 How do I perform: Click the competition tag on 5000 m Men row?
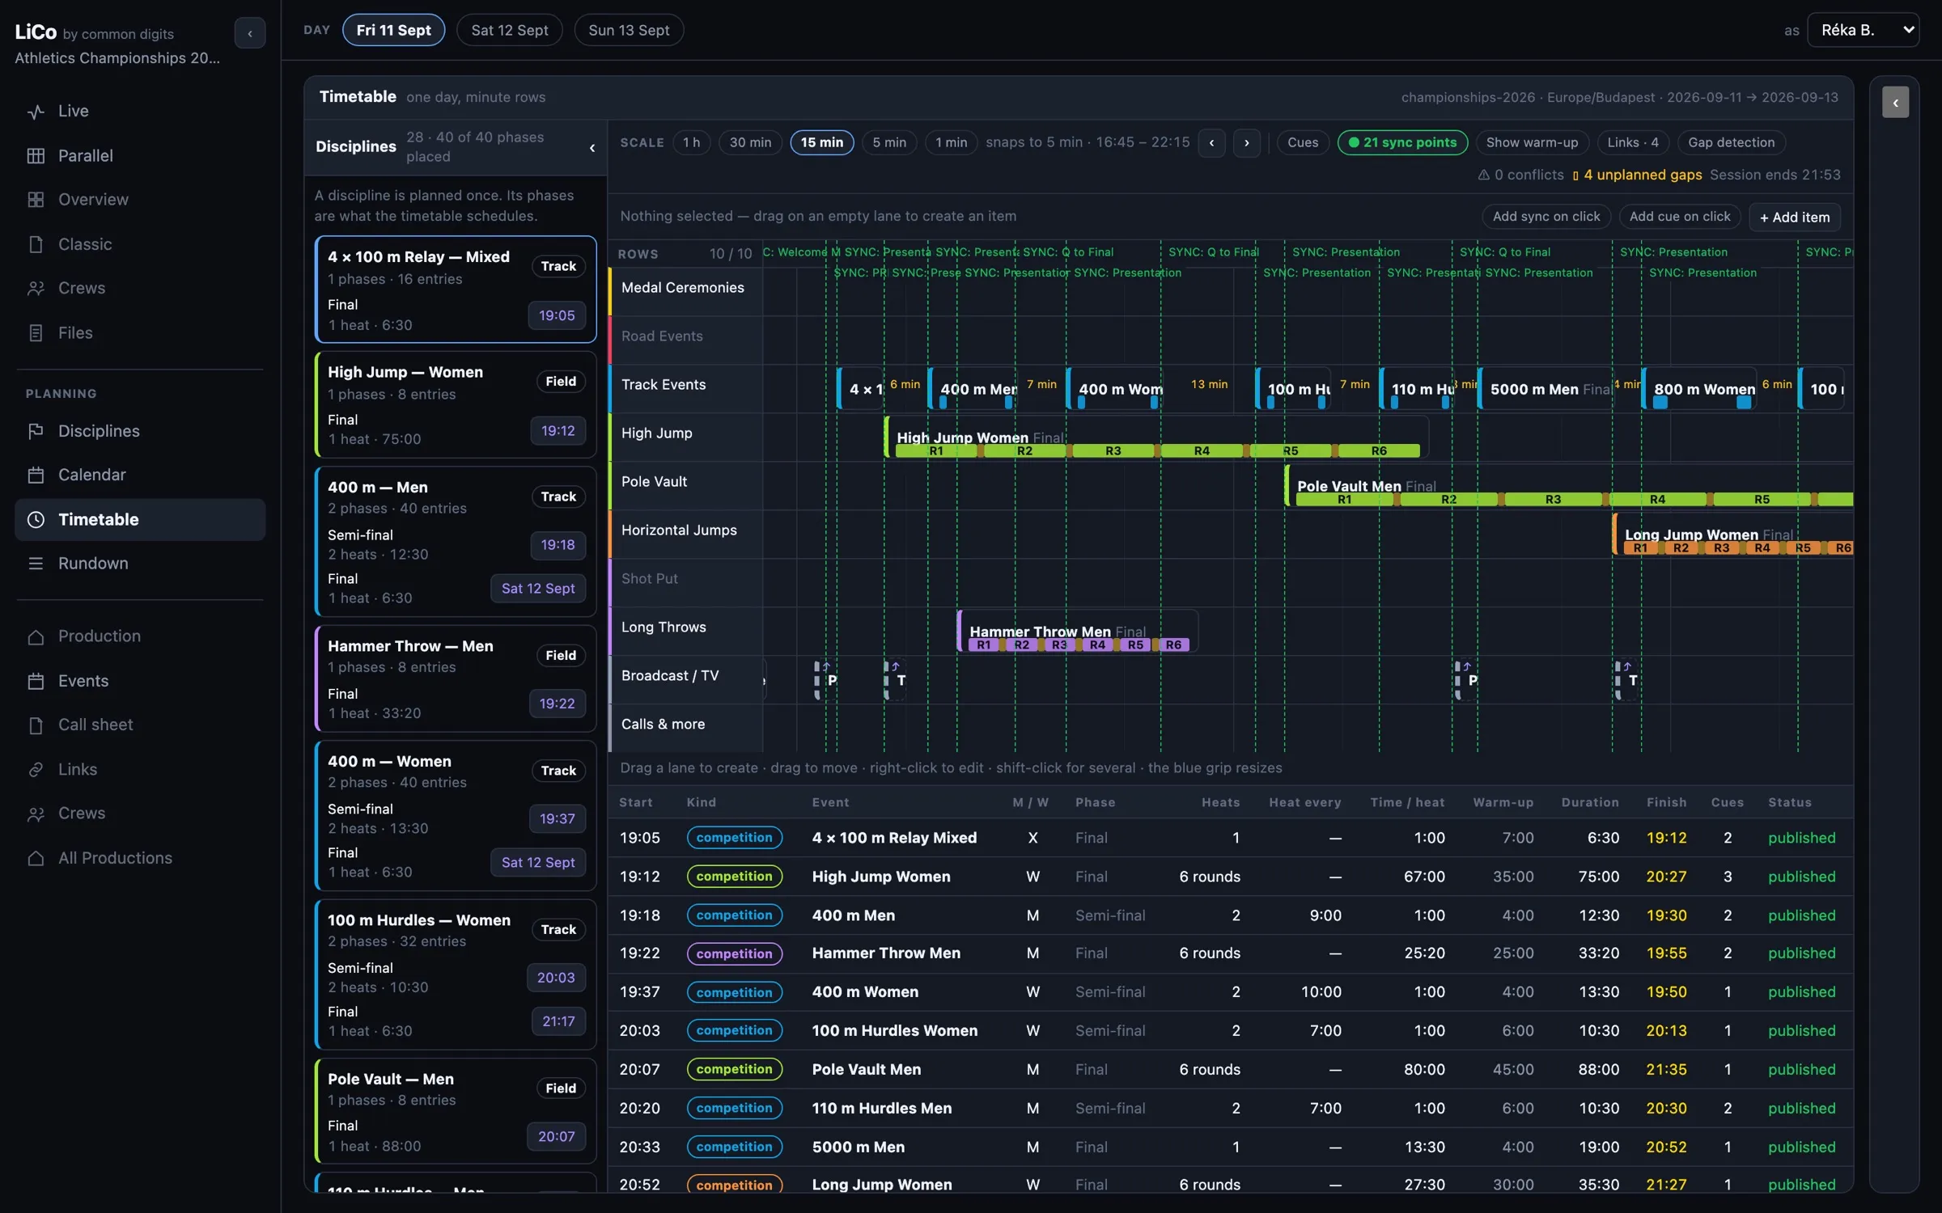[734, 1147]
